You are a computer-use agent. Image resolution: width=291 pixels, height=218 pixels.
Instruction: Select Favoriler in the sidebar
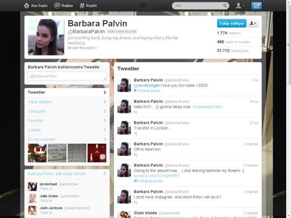(x=67, y=121)
